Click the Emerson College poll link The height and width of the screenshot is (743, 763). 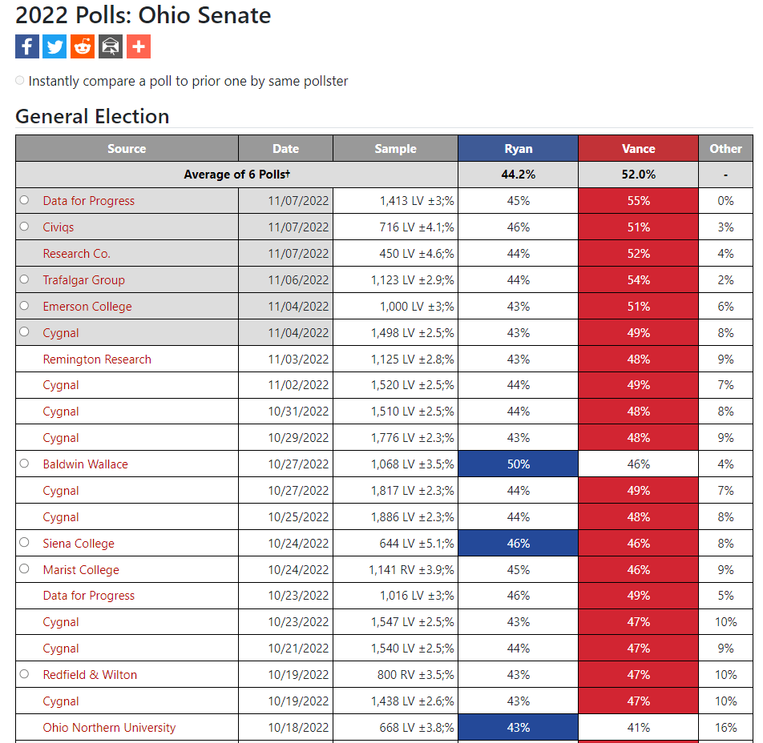[87, 307]
